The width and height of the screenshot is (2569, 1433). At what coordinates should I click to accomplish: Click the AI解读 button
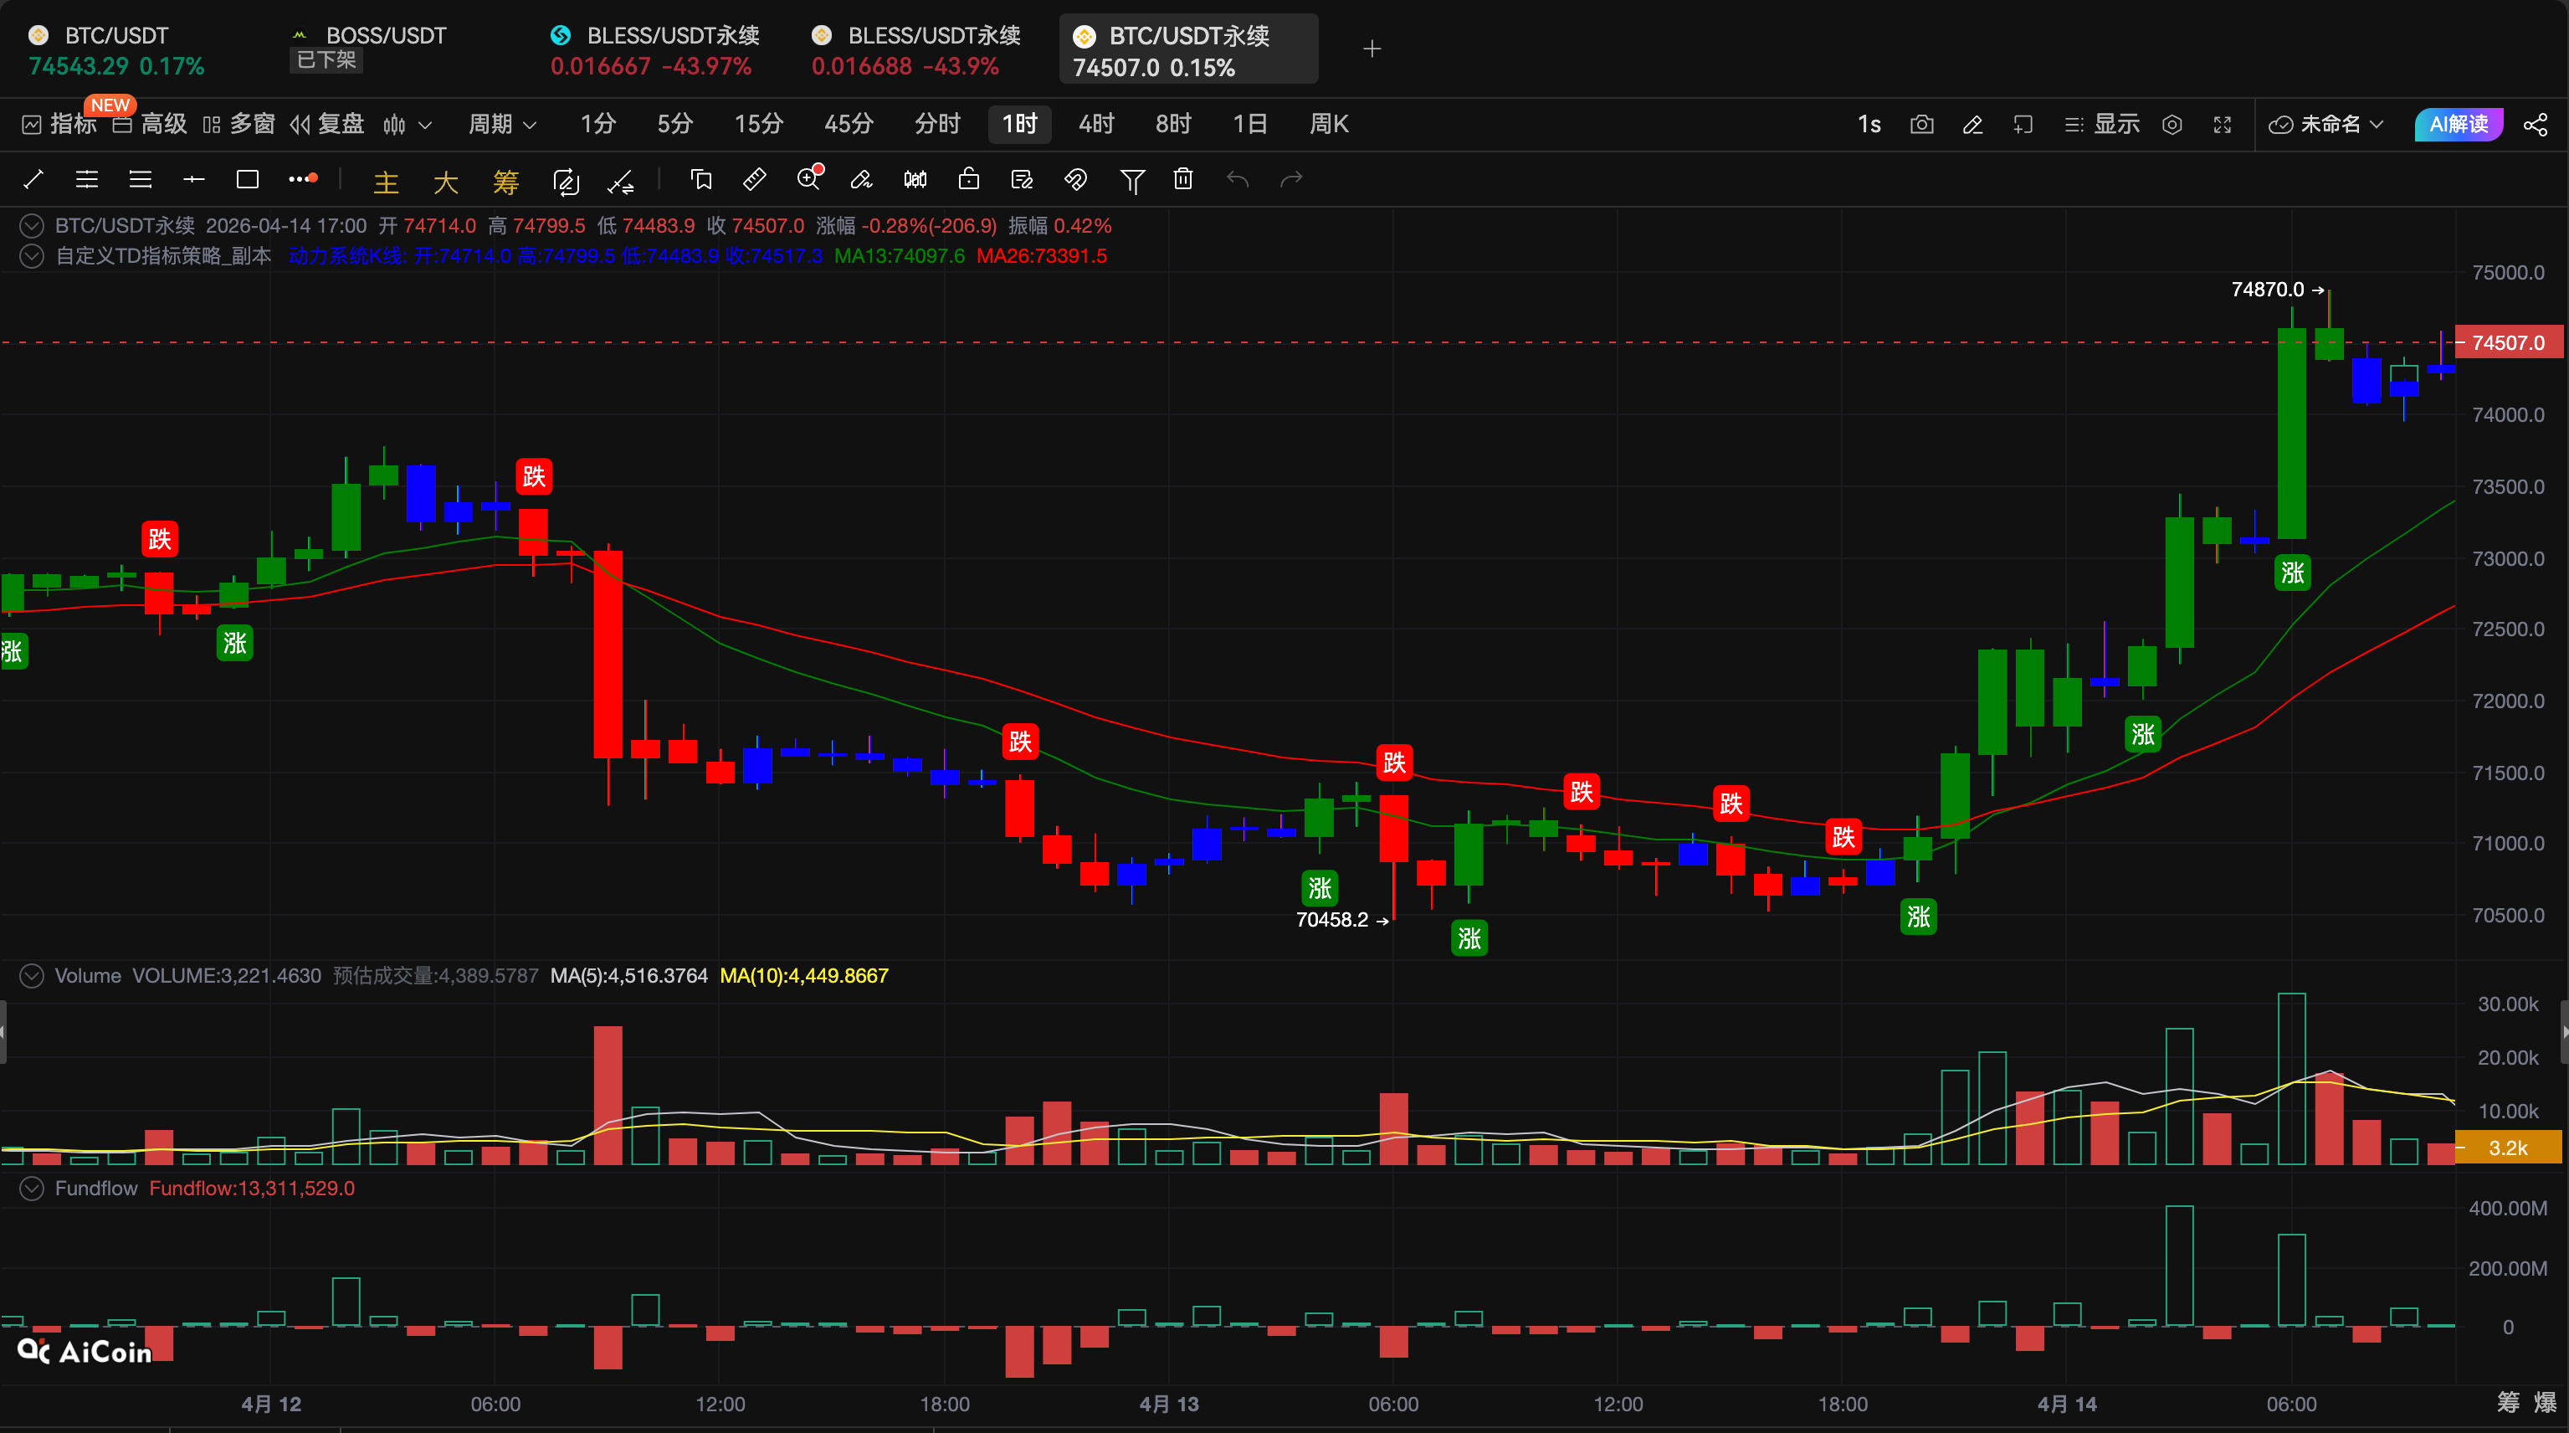(2458, 125)
